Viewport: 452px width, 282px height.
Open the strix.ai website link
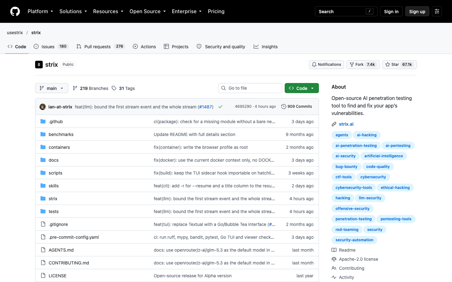click(346, 124)
